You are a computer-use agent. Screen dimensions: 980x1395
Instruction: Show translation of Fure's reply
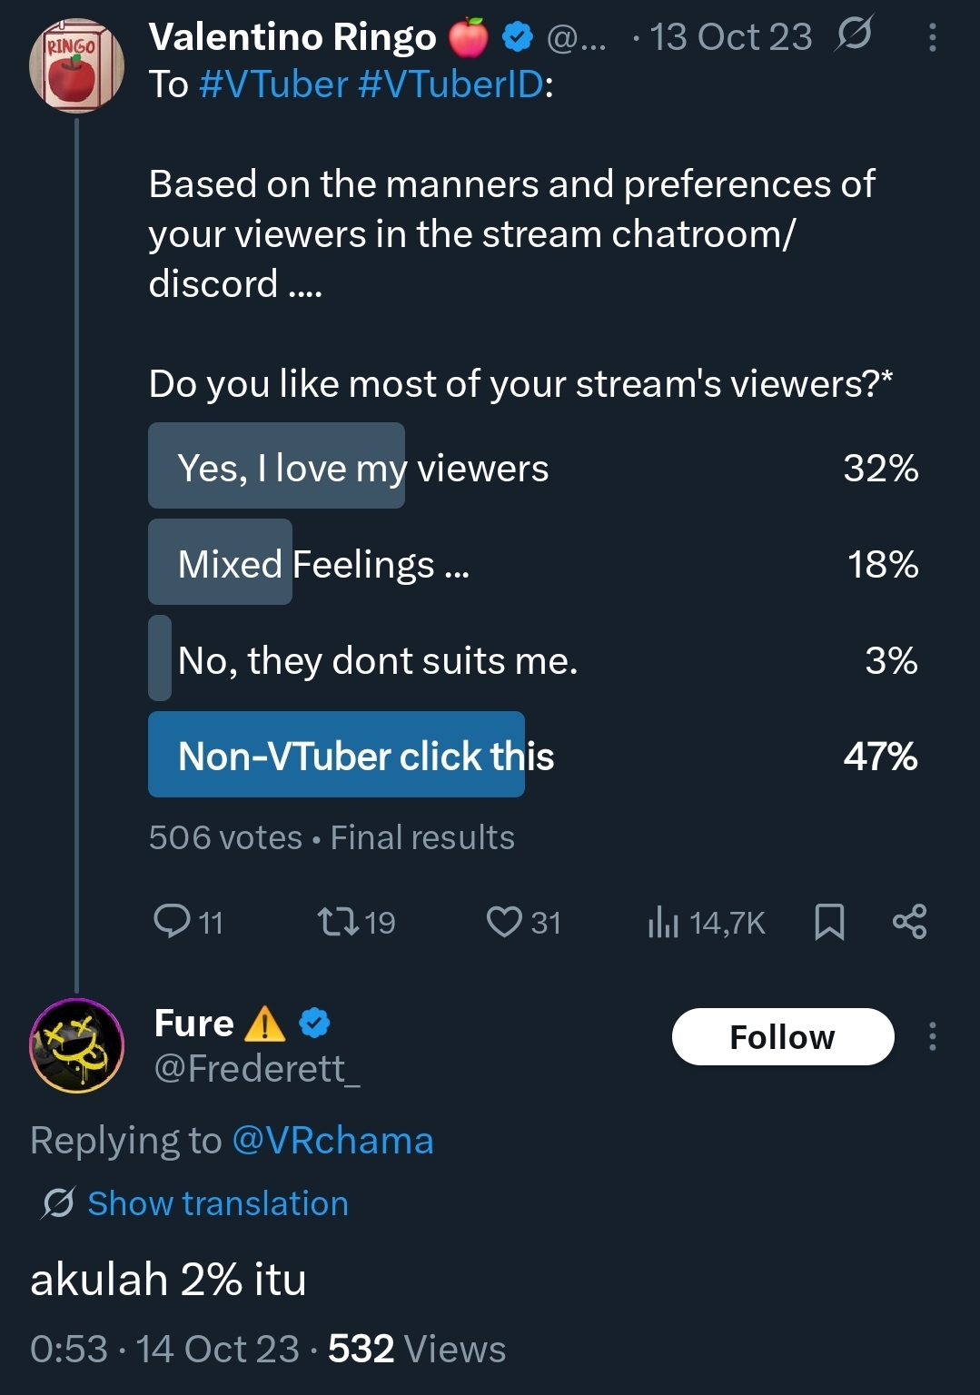tap(218, 1203)
